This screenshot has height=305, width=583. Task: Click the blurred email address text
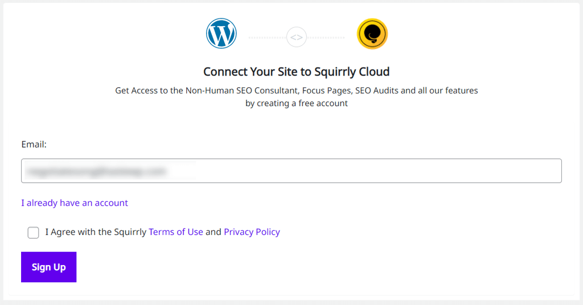click(x=97, y=171)
